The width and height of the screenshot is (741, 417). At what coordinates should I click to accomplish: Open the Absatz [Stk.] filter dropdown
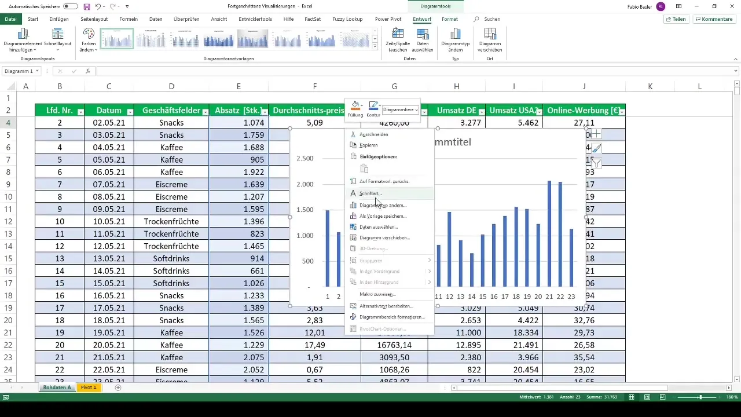[265, 112]
